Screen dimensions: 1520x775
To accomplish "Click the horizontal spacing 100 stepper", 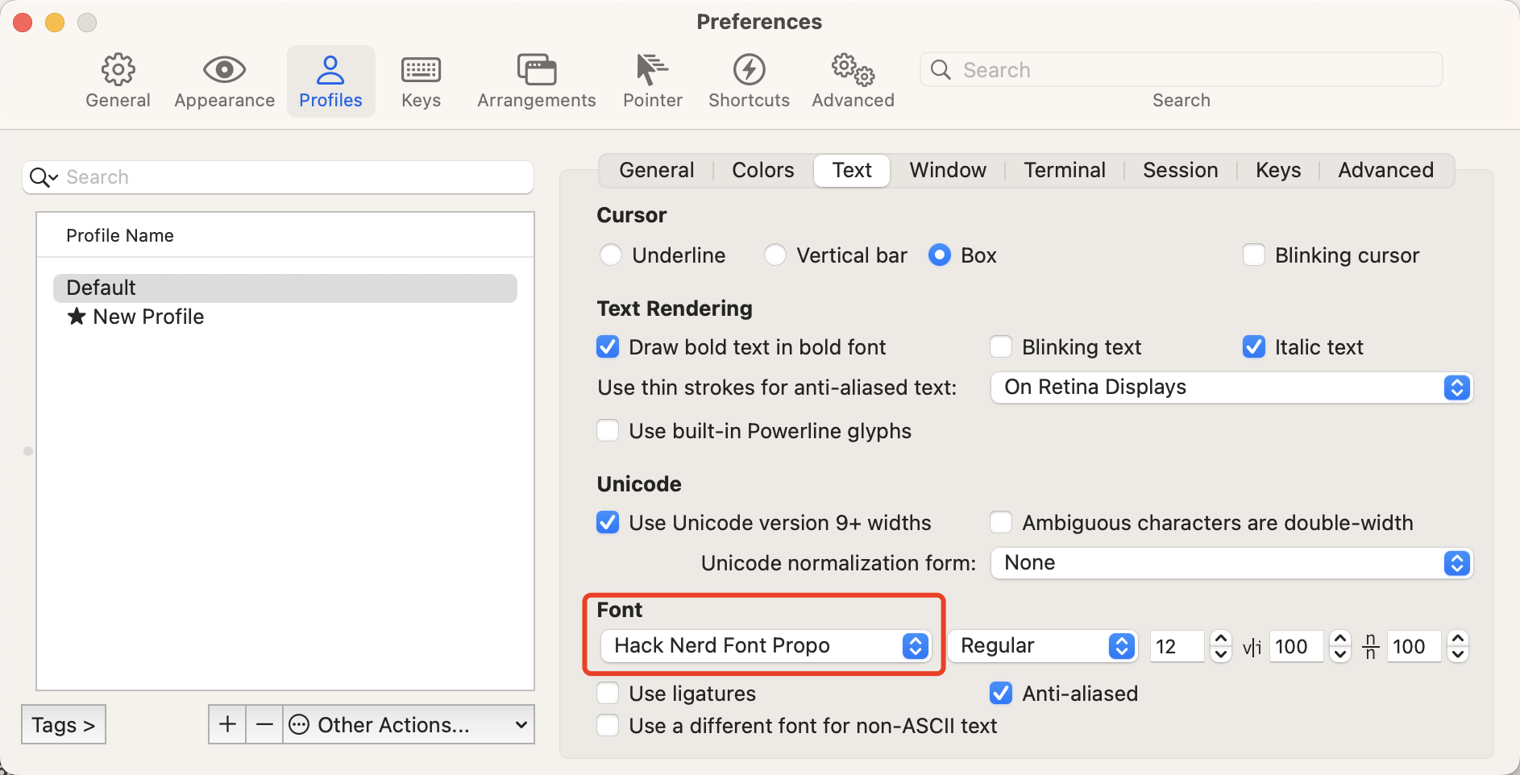I will click(x=1340, y=646).
